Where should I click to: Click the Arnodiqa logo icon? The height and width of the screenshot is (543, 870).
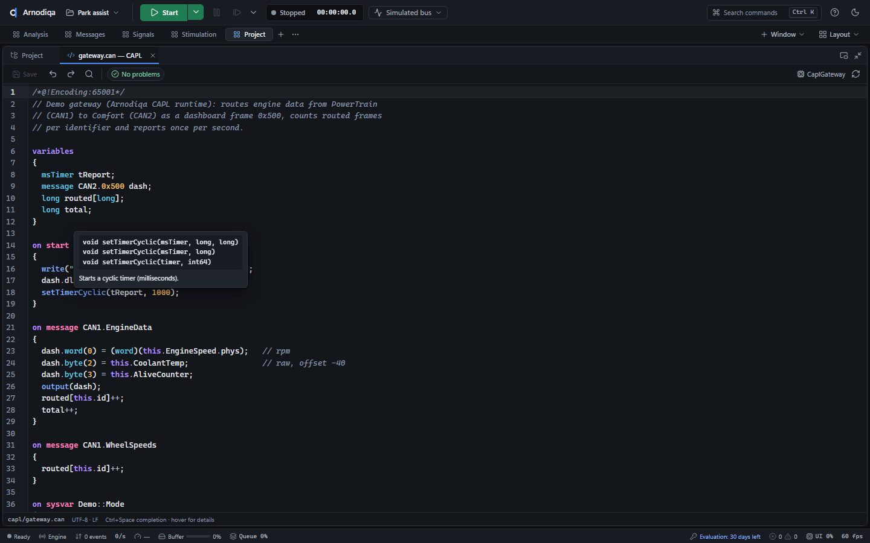pos(13,13)
